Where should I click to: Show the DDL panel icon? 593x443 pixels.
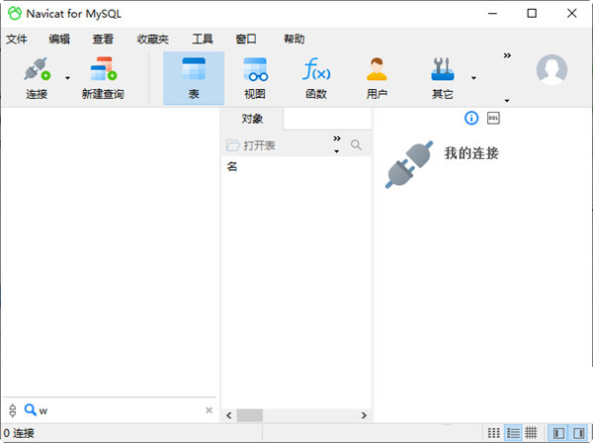click(x=494, y=118)
